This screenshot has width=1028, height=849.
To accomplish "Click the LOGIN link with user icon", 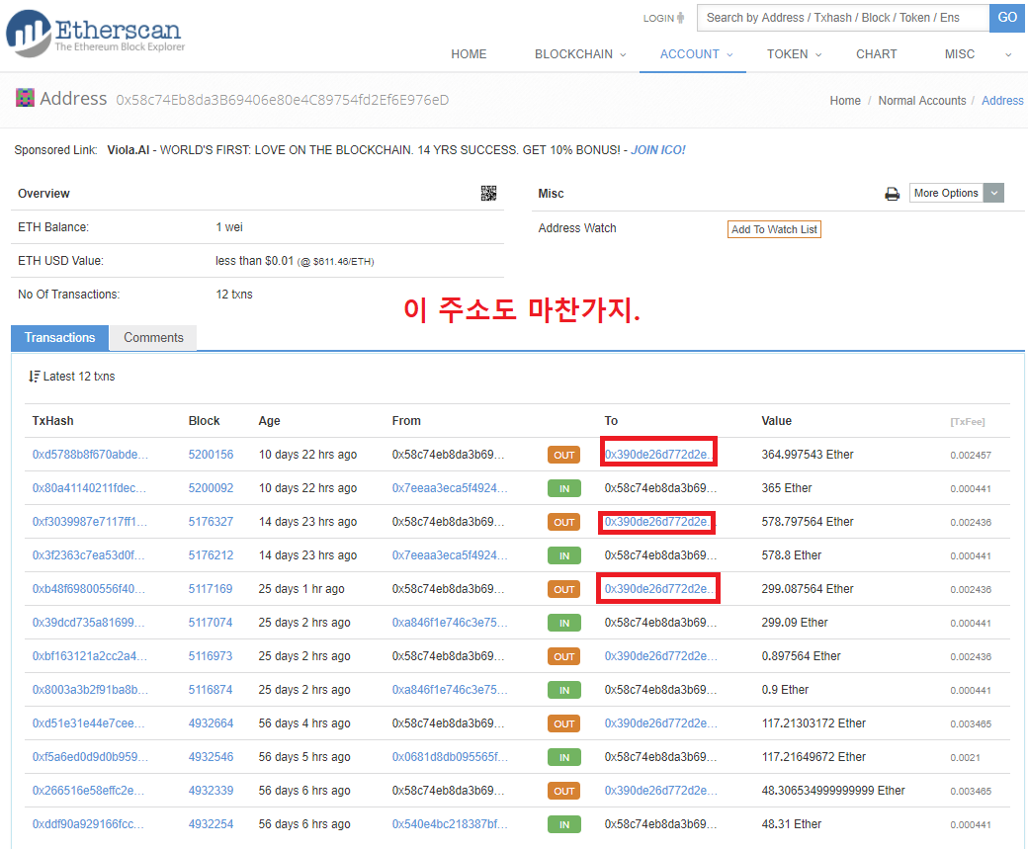I will [663, 19].
